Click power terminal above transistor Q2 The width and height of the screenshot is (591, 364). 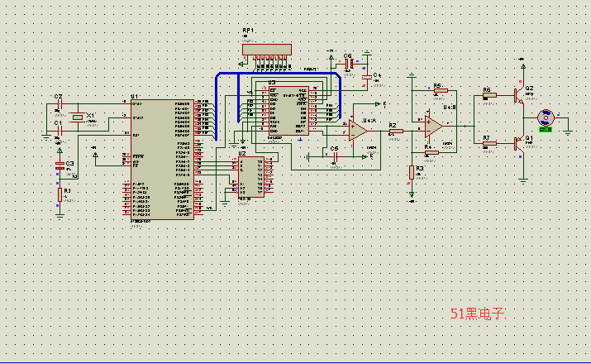tap(523, 66)
